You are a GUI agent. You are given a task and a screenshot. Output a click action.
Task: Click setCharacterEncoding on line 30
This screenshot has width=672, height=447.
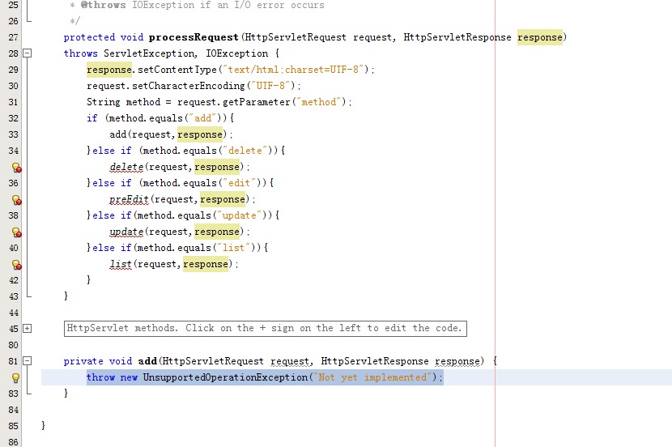[x=188, y=86]
